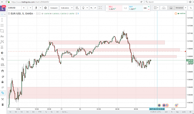
Task: Click the save chart cloud upload icon
Action: tap(171, 8)
